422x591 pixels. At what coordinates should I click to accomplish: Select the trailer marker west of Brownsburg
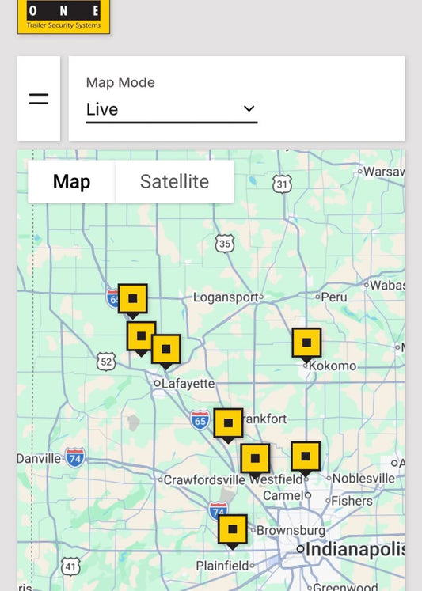(233, 532)
